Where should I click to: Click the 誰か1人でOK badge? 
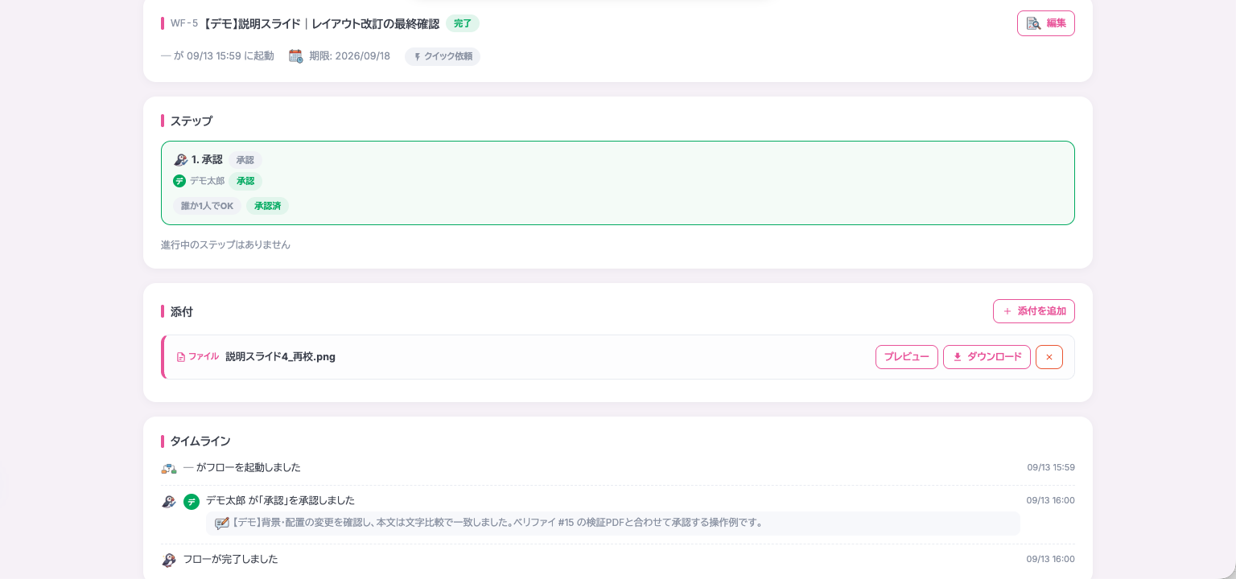(x=207, y=206)
